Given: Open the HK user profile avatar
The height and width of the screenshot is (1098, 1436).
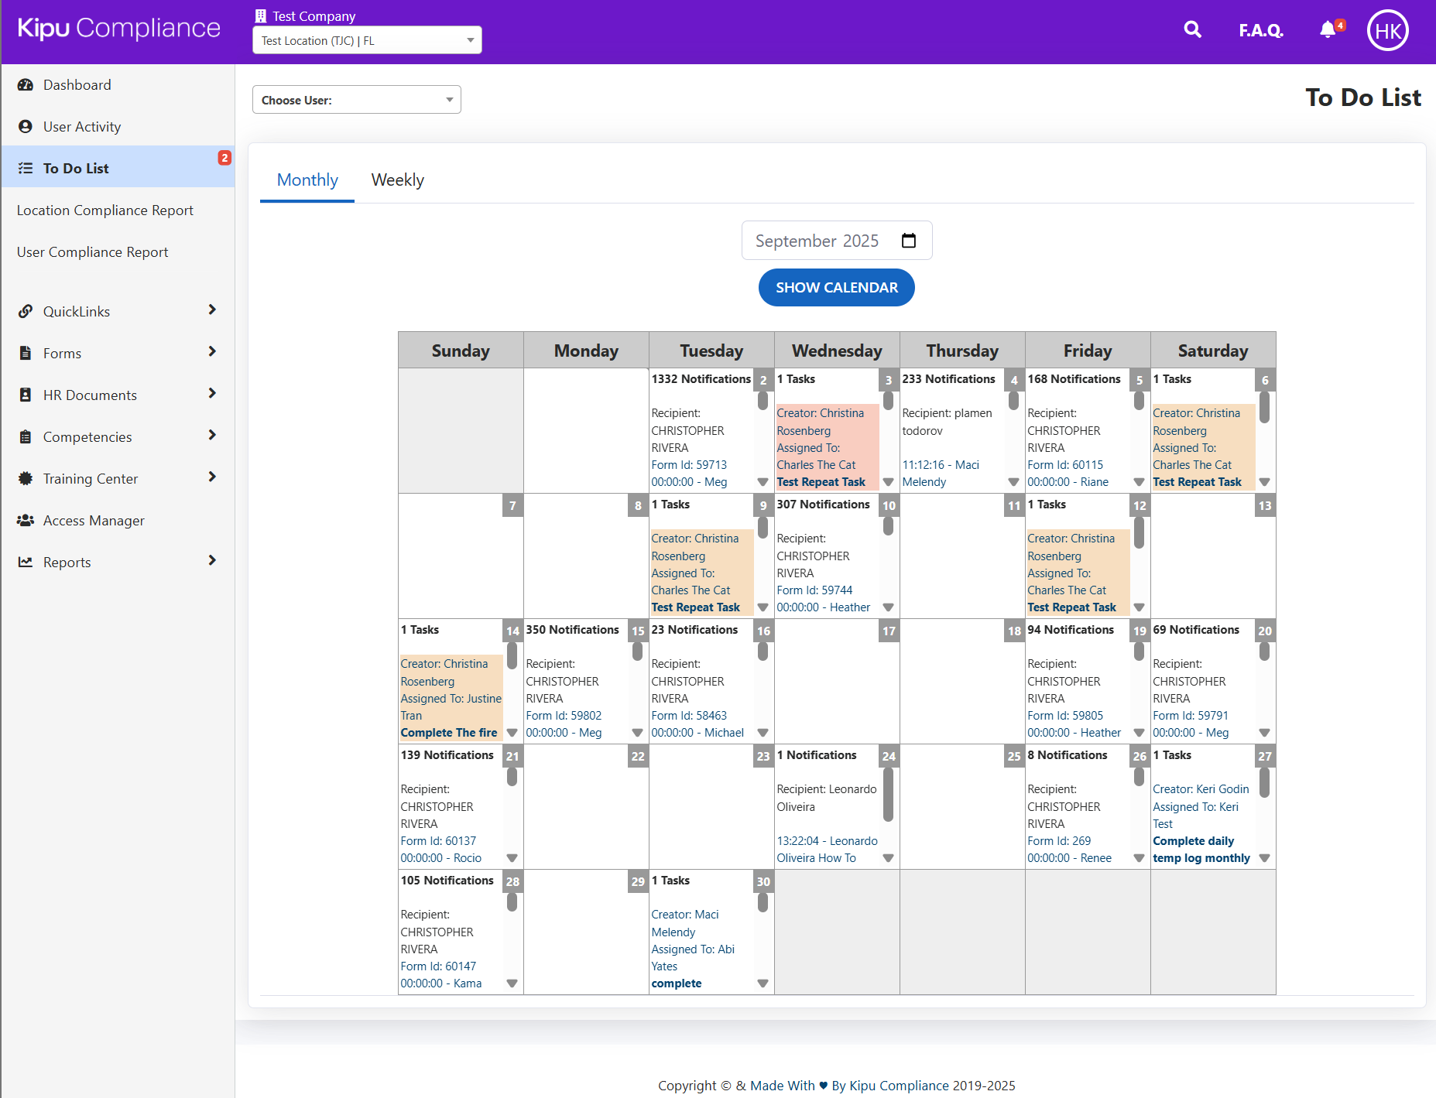Looking at the screenshot, I should pyautogui.click(x=1387, y=31).
